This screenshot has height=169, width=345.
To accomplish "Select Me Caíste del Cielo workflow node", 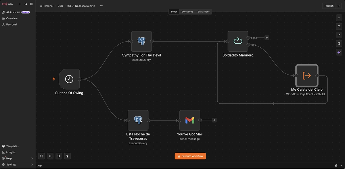I will click(307, 76).
